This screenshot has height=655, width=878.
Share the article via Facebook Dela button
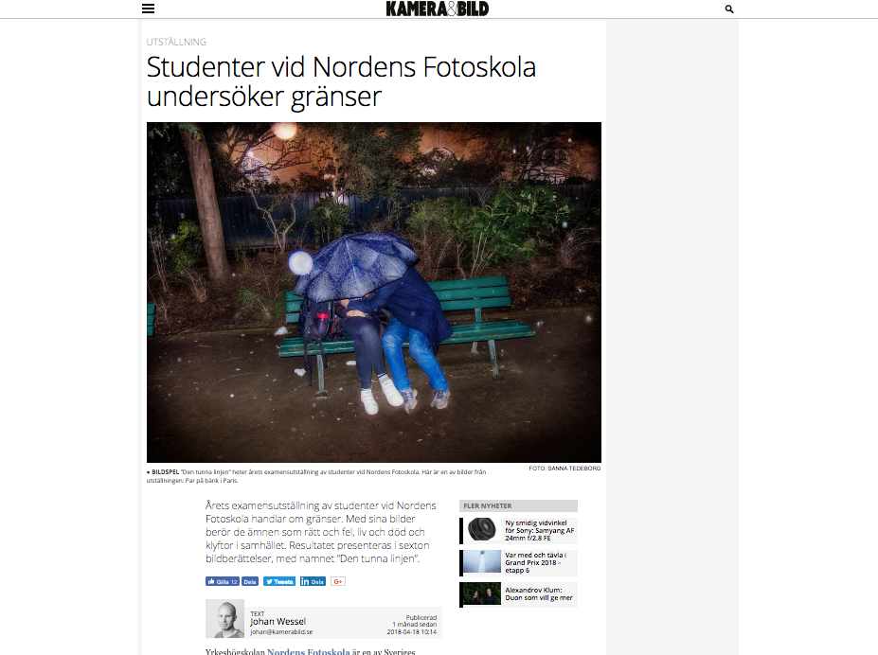[x=250, y=582]
